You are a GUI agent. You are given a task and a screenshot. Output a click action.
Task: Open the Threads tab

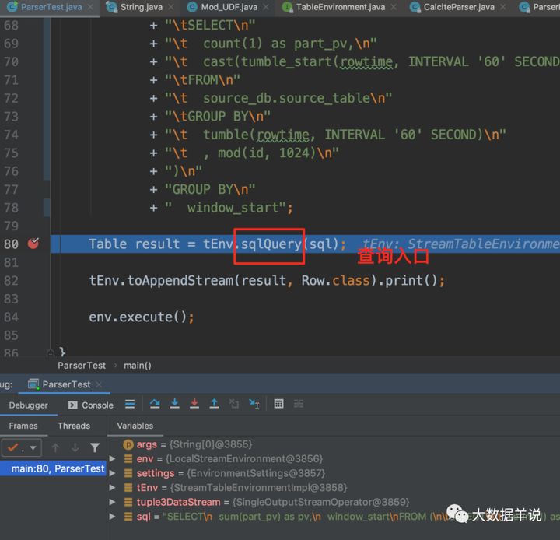coord(74,426)
